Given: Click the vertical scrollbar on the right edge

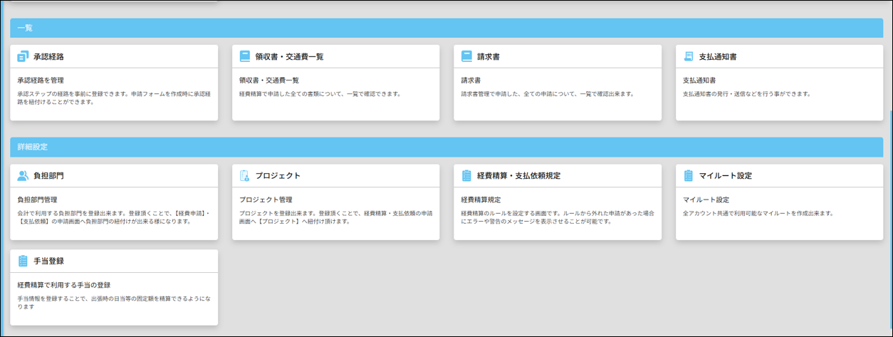Looking at the screenshot, I should tap(889, 178).
